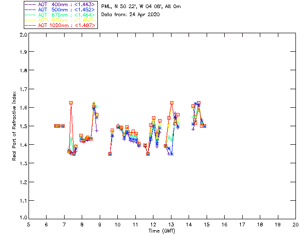The width and height of the screenshot is (304, 243).
Task: Click the 17 tick label on time axis
Action: tap(242, 224)
